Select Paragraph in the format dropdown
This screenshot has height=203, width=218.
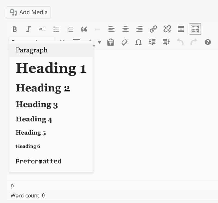pos(32,50)
